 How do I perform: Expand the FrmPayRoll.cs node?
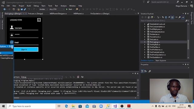tap(145, 45)
